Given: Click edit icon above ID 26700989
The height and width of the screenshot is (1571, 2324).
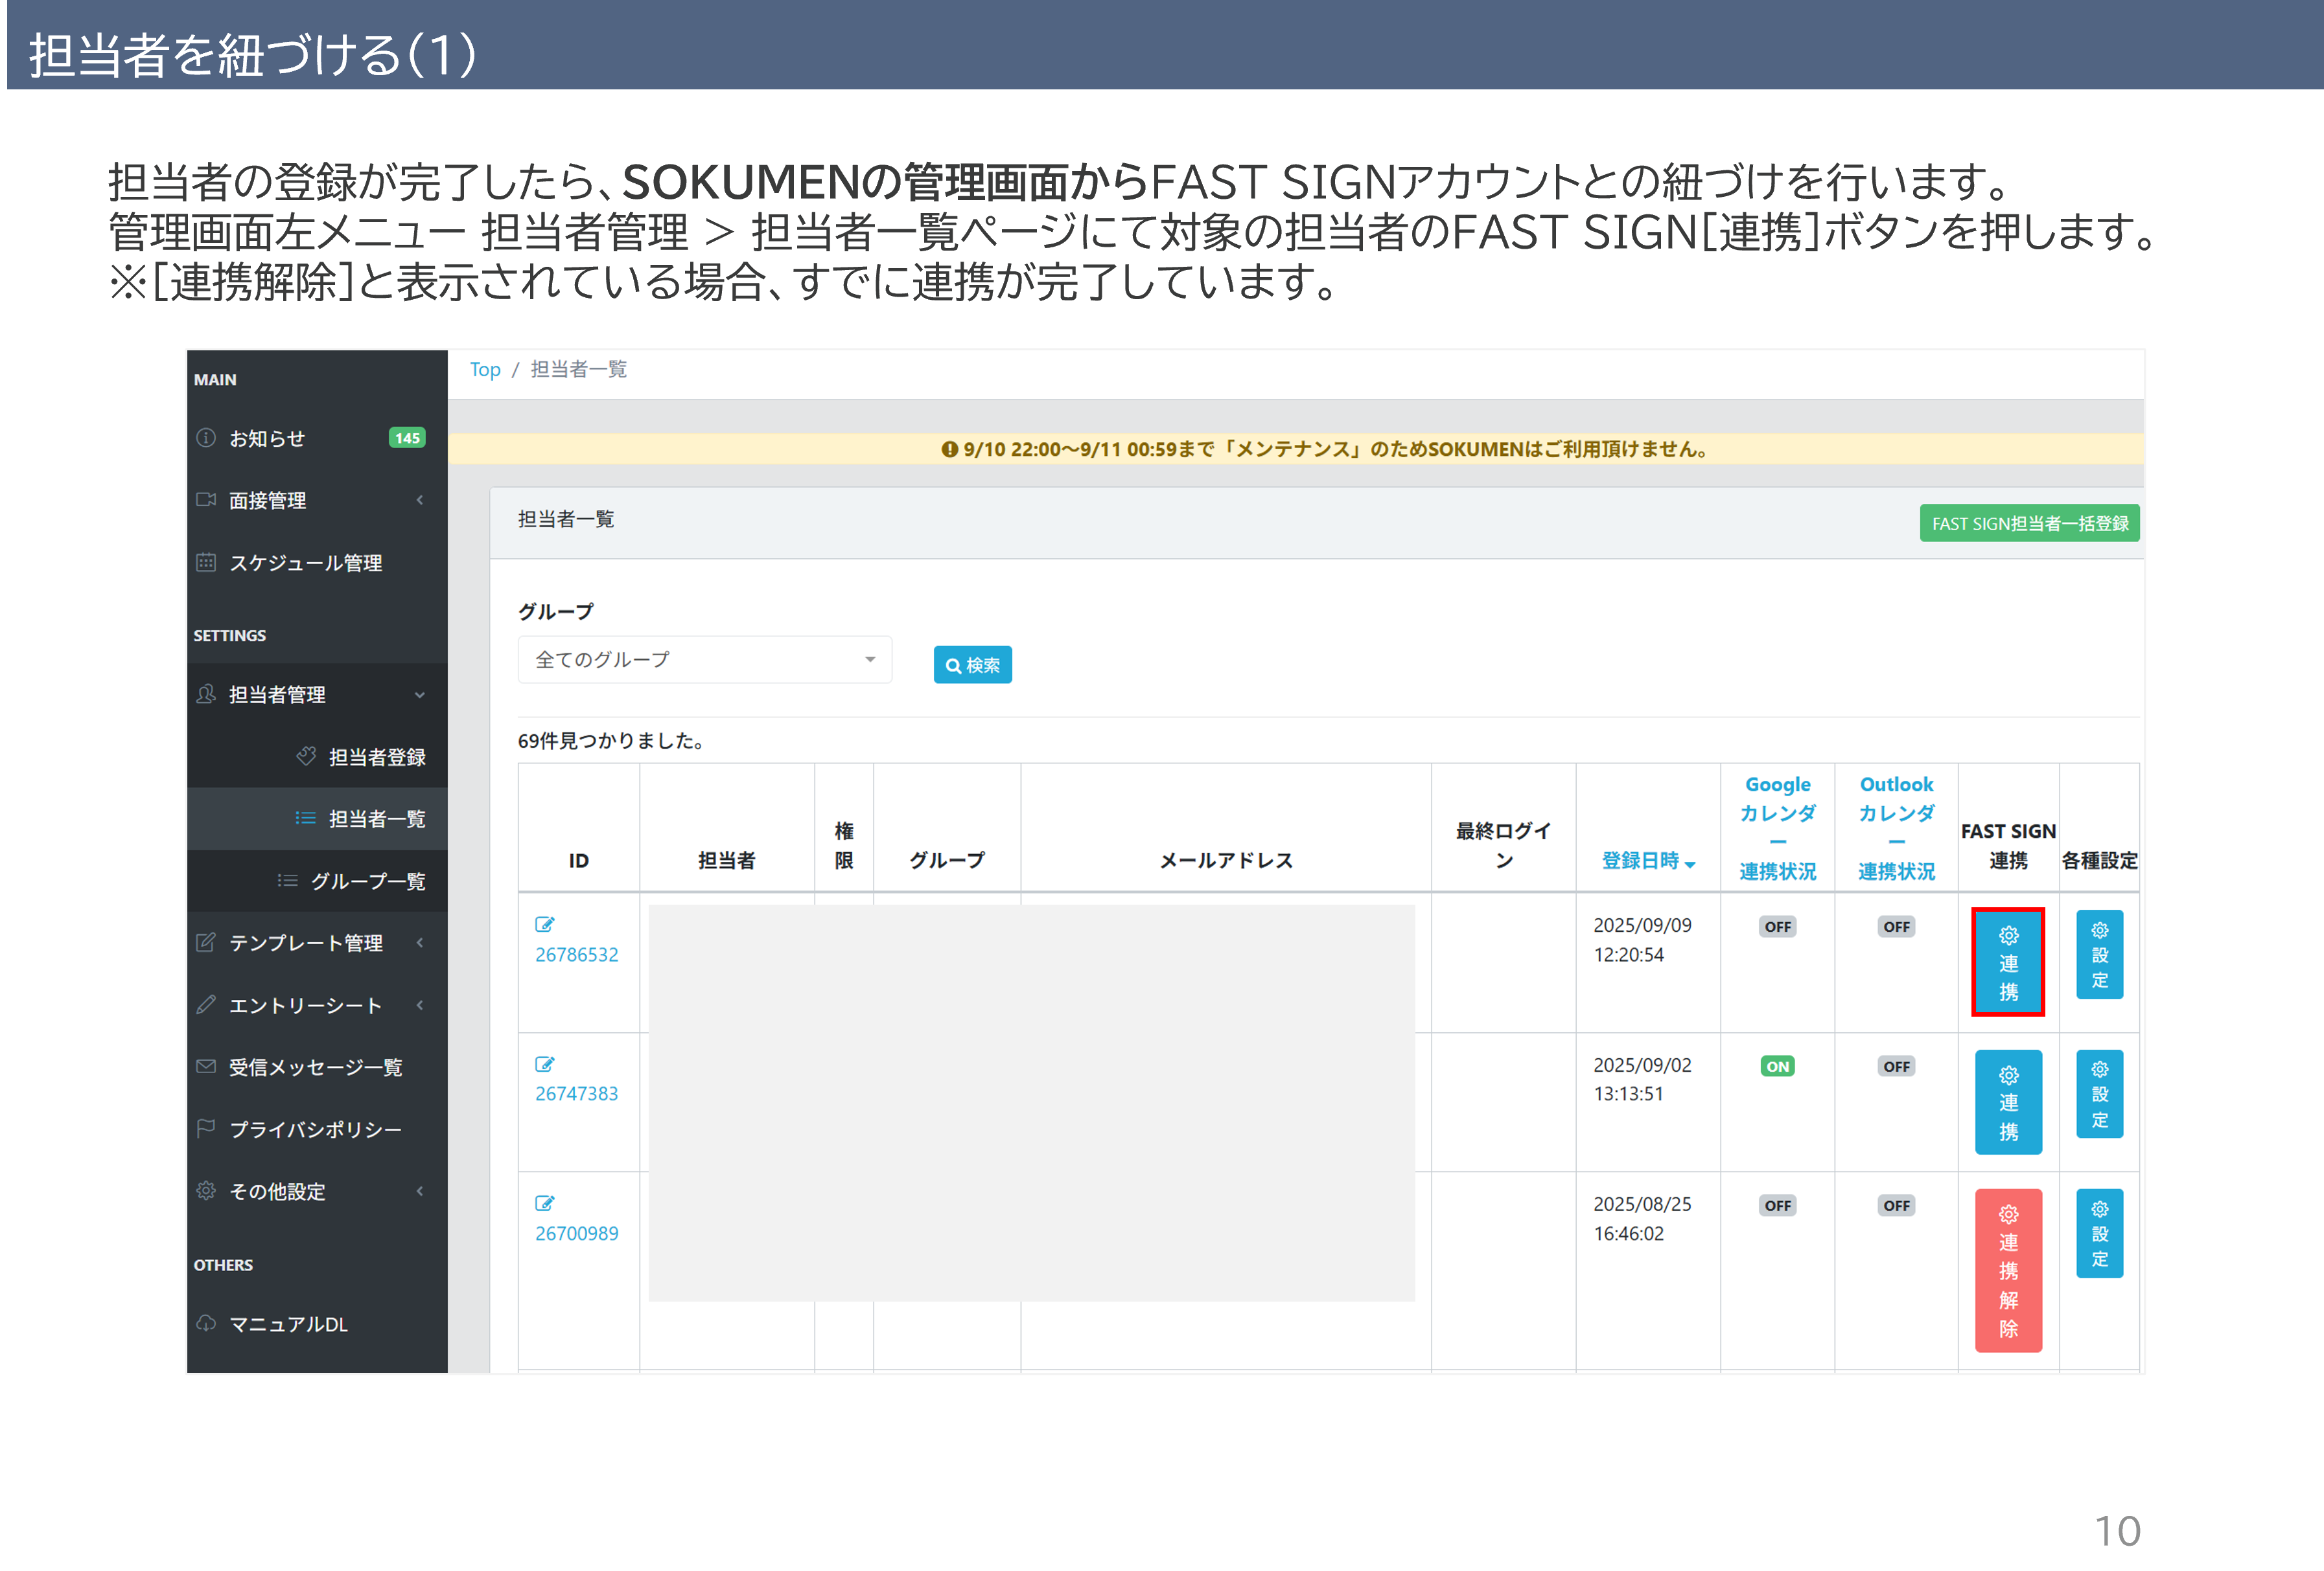Looking at the screenshot, I should click(x=544, y=1203).
